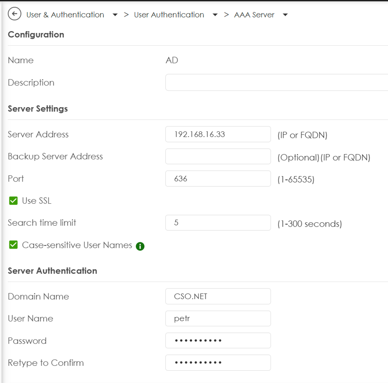Image resolution: width=388 pixels, height=383 pixels.
Task: Uncheck Case-sensitive User Names
Action: pyautogui.click(x=13, y=246)
